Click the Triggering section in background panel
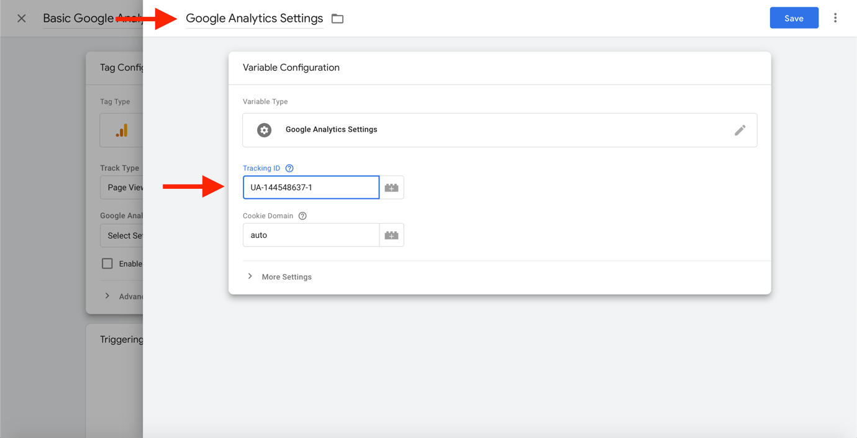 click(122, 339)
